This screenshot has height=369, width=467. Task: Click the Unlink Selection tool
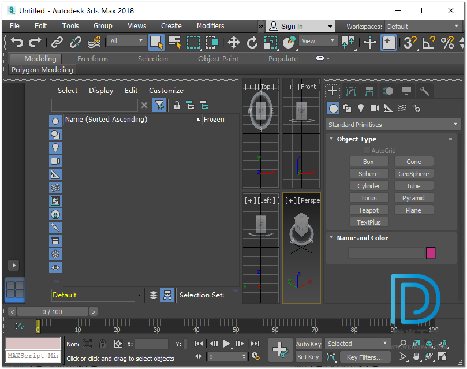pyautogui.click(x=76, y=42)
